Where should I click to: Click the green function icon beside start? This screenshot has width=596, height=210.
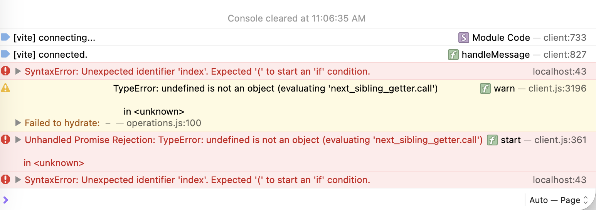(492, 140)
